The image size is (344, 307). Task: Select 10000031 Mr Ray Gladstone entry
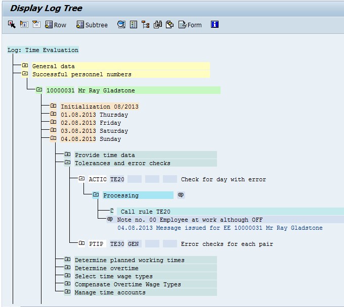coord(90,90)
